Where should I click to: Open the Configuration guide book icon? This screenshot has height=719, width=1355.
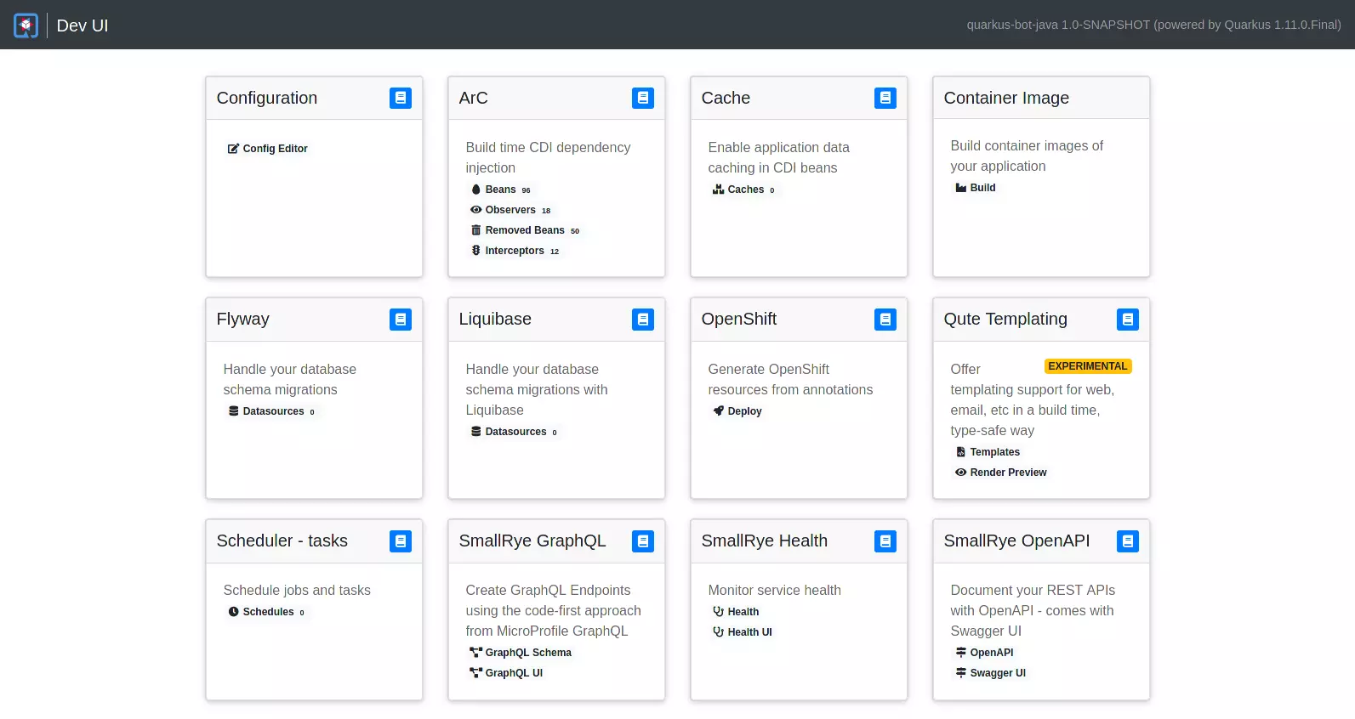tap(400, 98)
